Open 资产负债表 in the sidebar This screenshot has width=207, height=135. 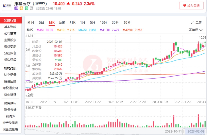point(10,123)
